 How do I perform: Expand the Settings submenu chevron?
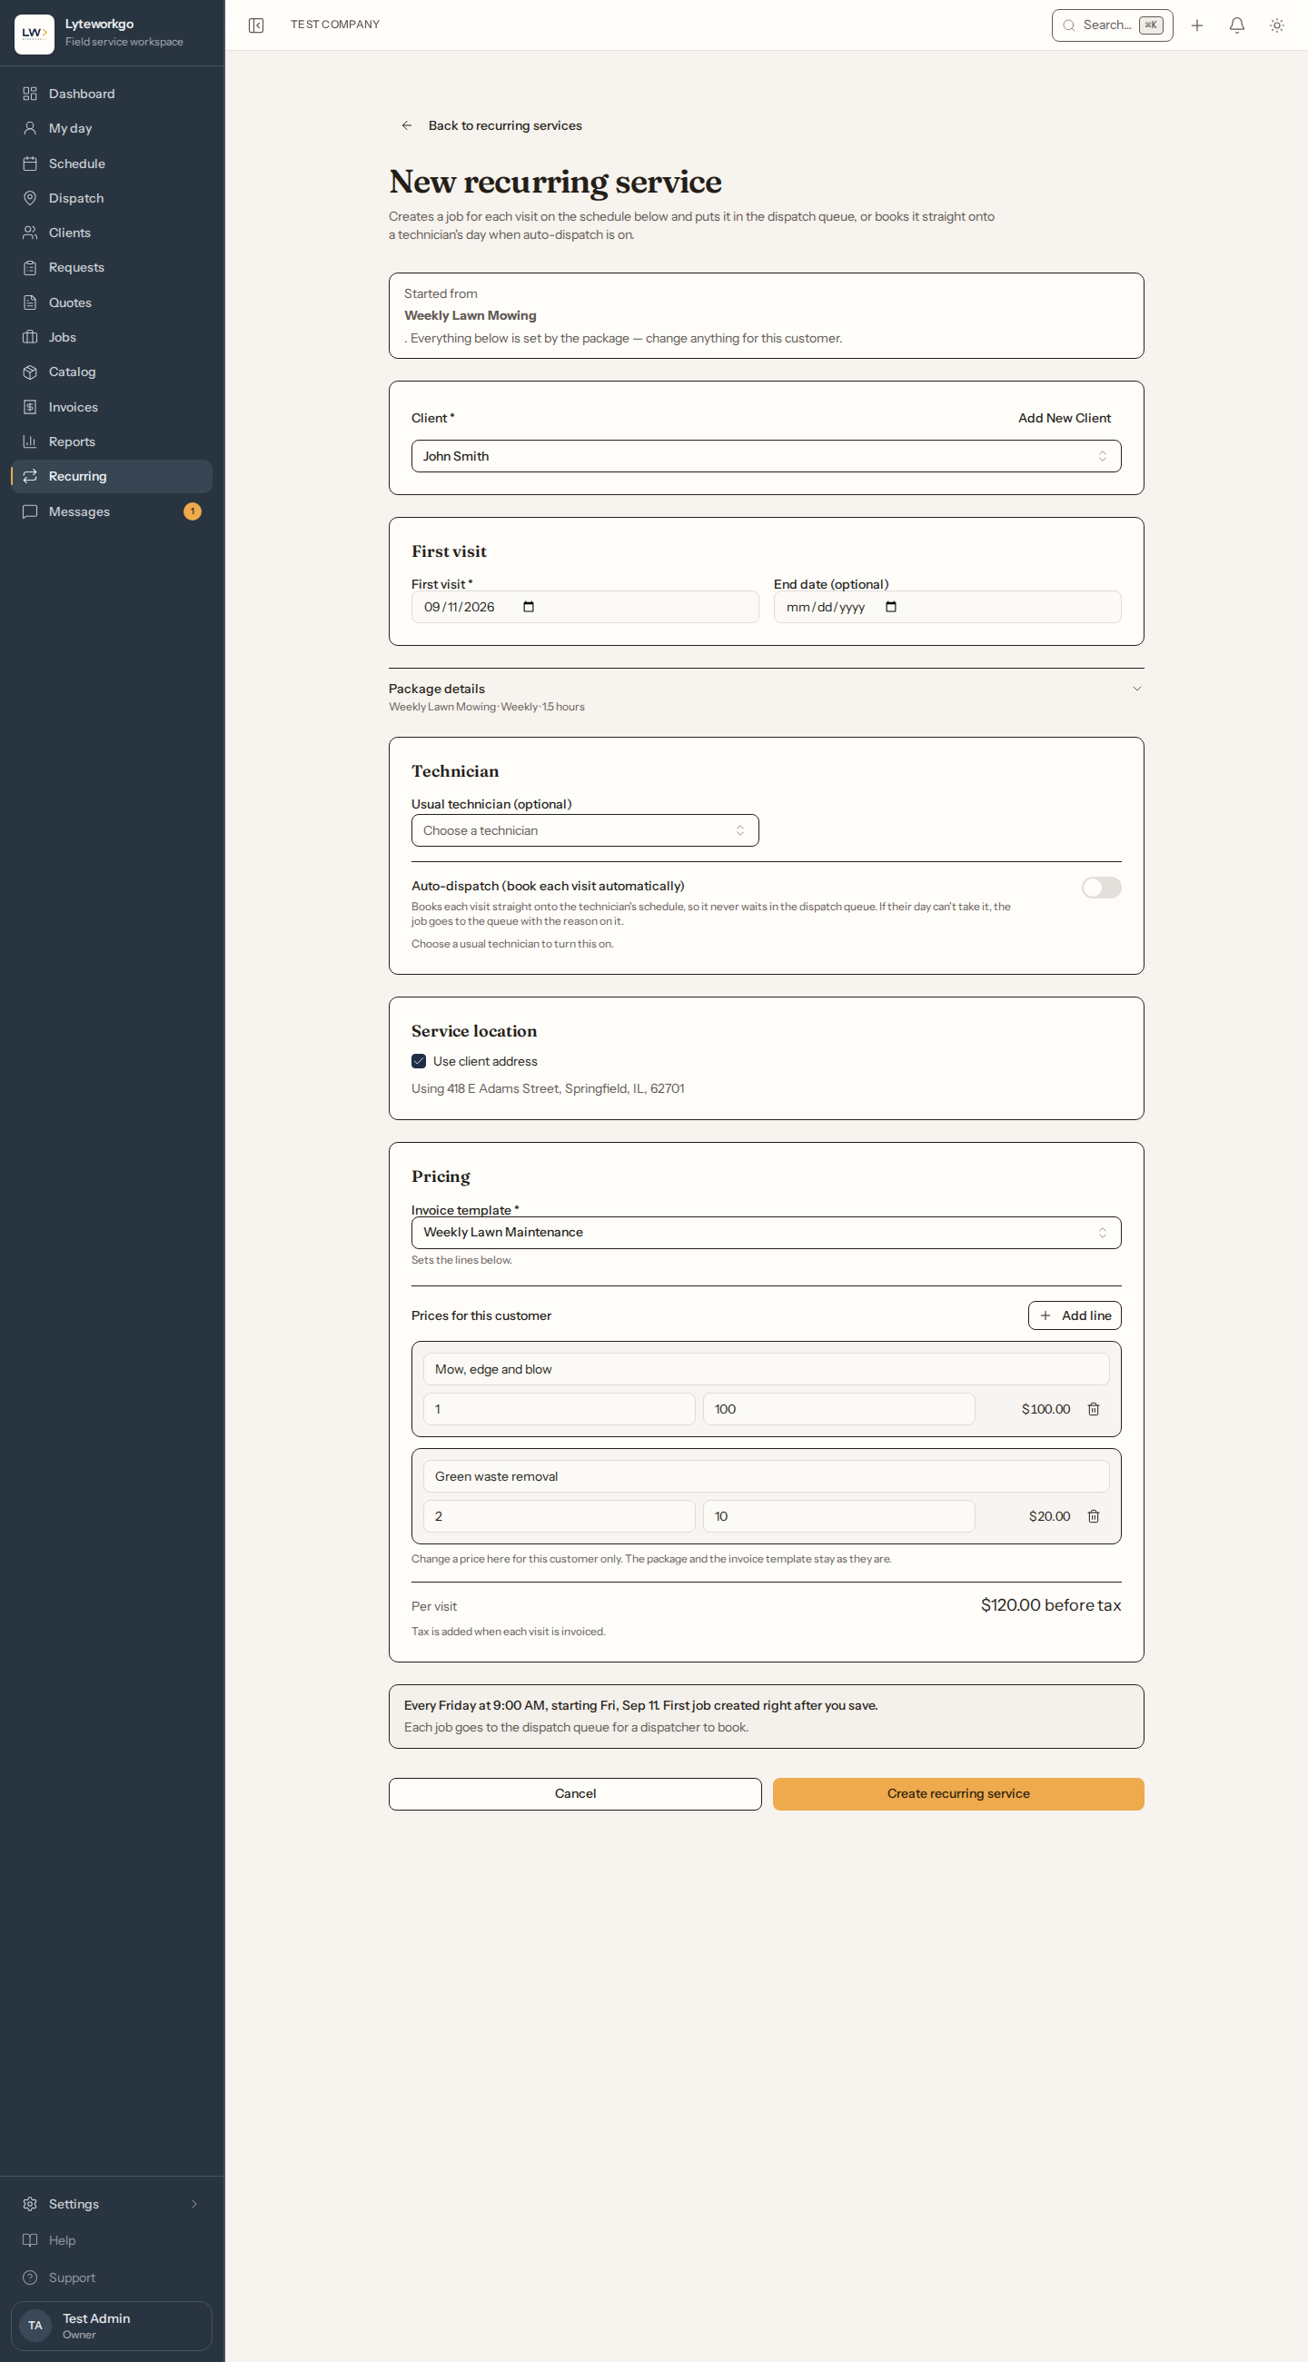pos(194,2203)
